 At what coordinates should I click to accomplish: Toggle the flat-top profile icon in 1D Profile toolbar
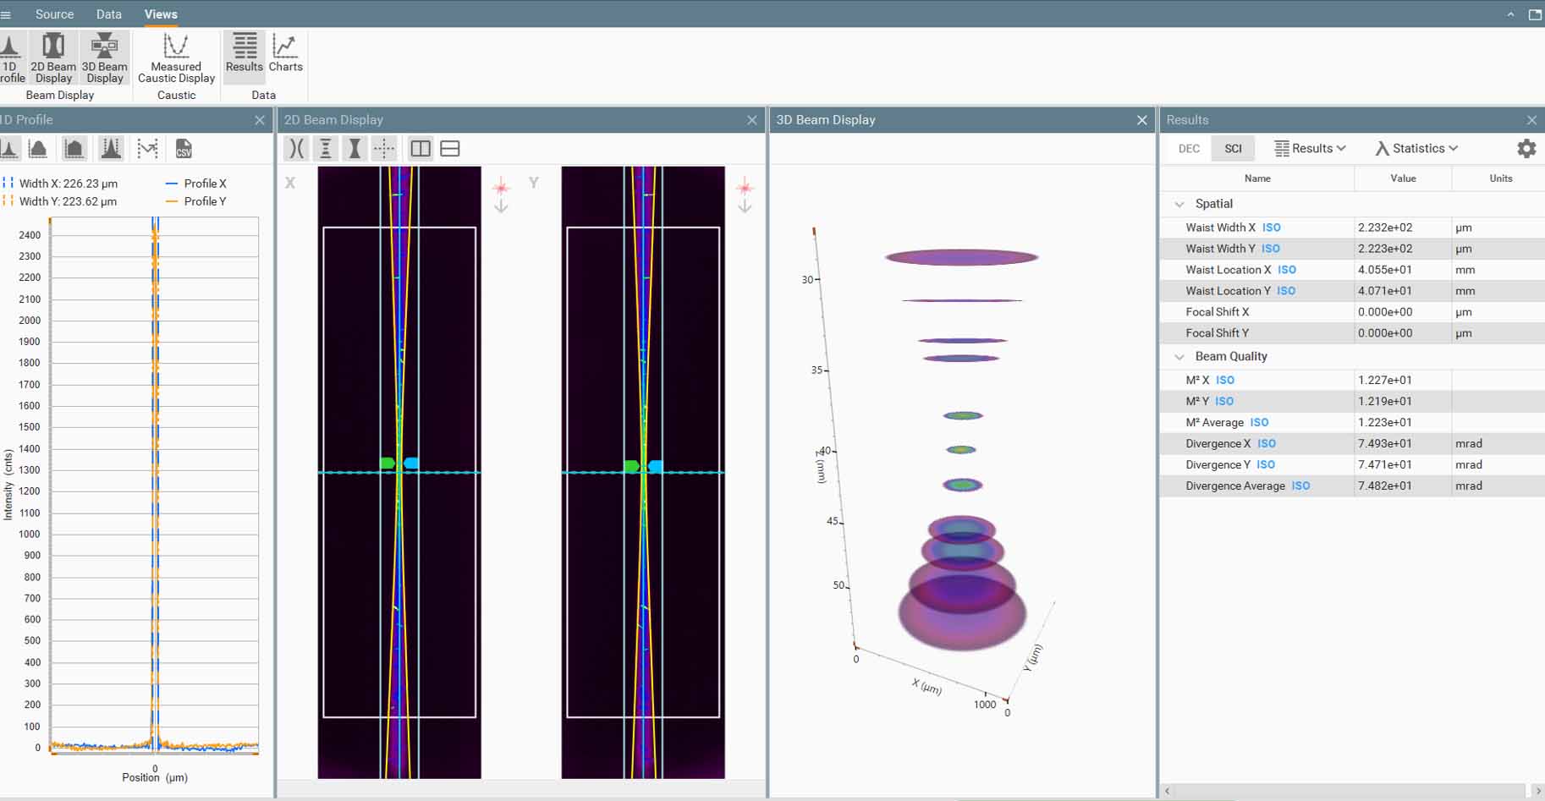pyautogui.click(x=74, y=149)
